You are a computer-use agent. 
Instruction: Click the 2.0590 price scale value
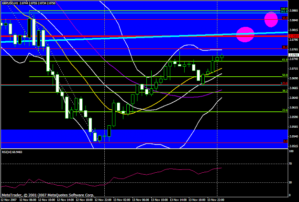pos(294,117)
